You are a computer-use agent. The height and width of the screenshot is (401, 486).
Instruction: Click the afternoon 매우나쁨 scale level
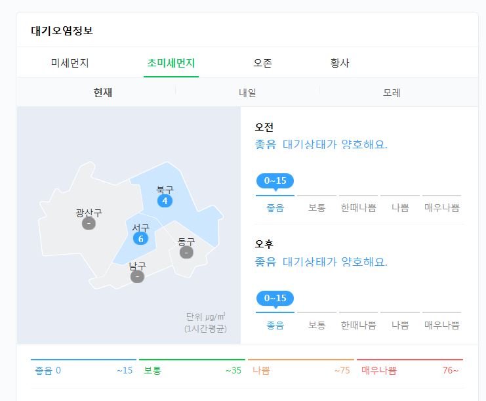441,325
